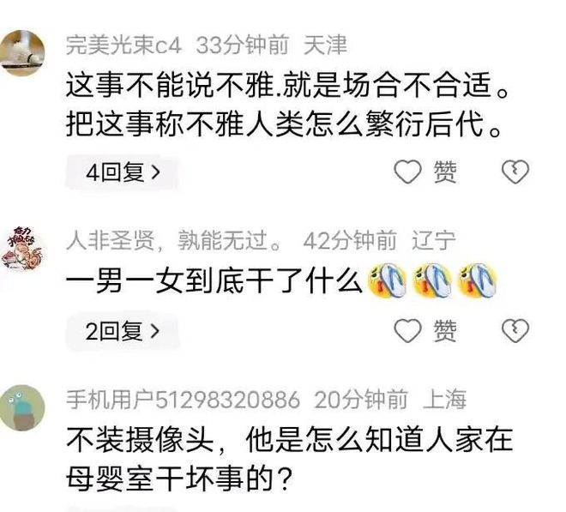Click username 完美光束c4
Viewport: 566px width, 512px height.
click(x=123, y=45)
